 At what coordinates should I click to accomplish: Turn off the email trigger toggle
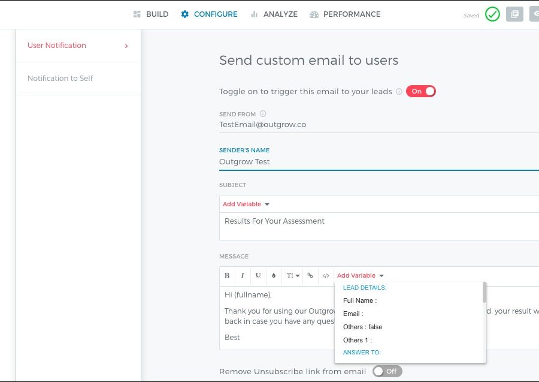421,91
